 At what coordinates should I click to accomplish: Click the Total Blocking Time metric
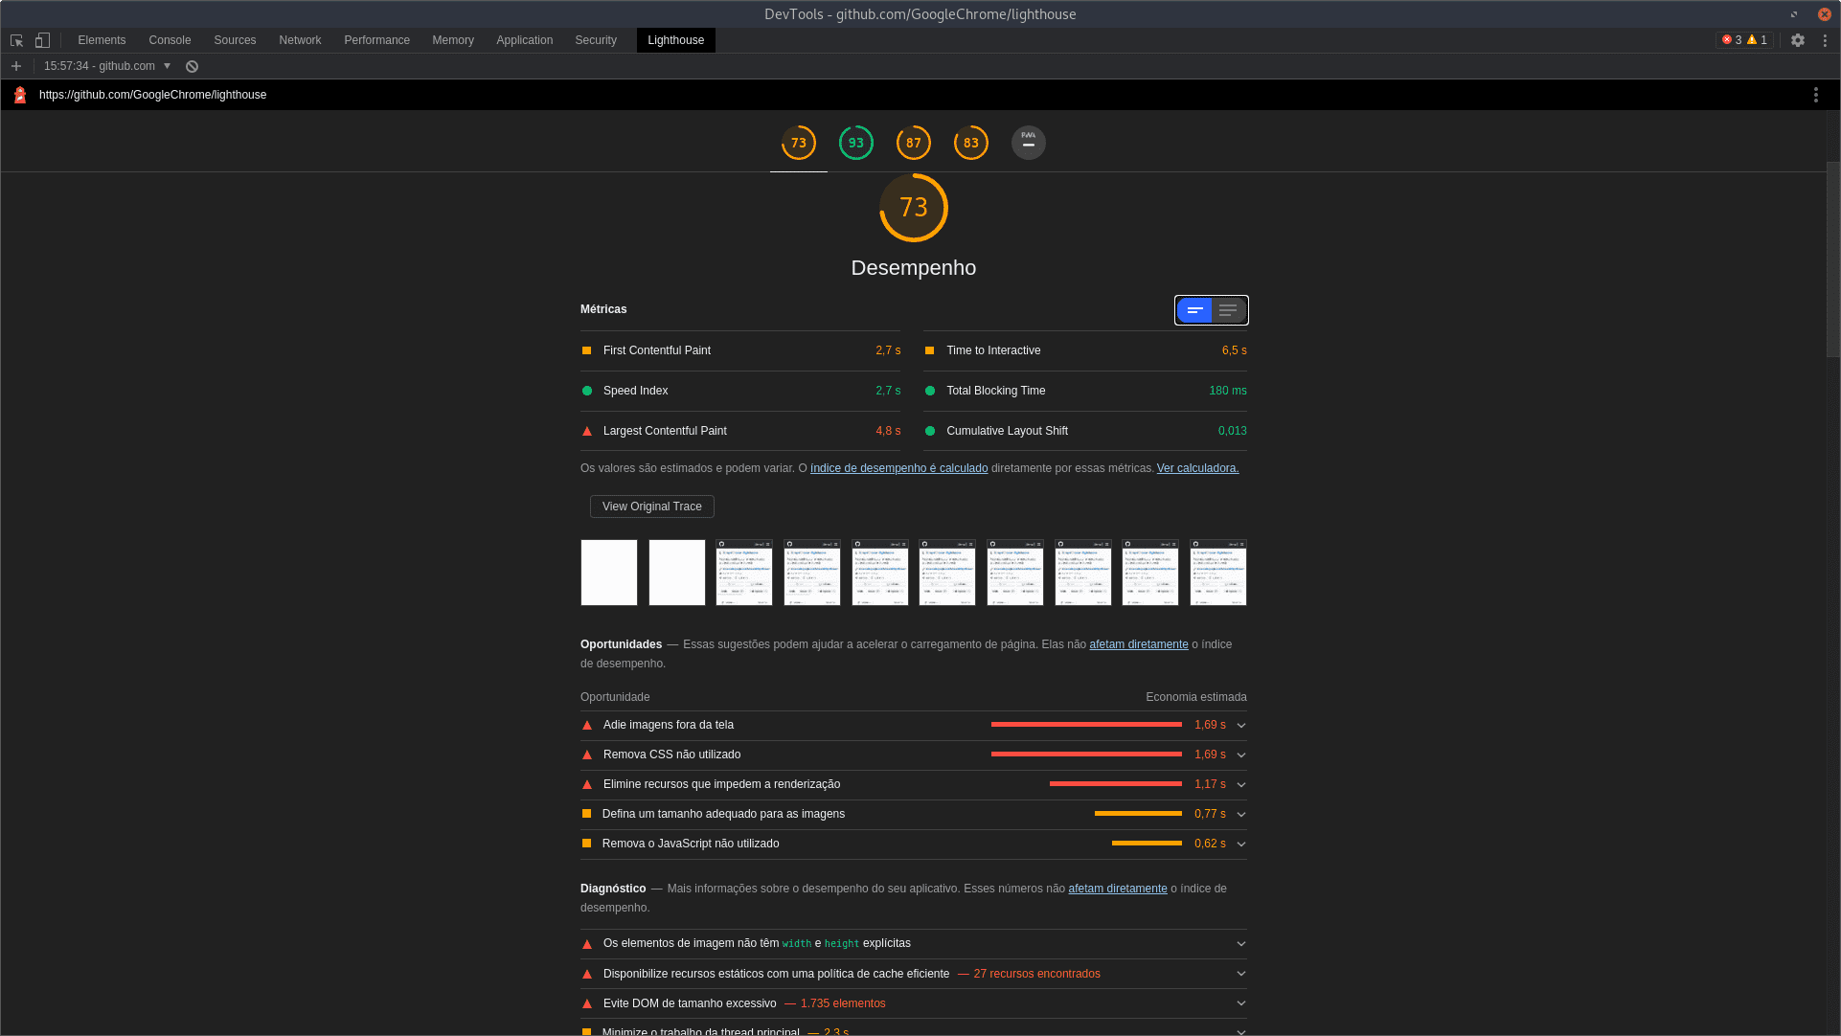click(x=1085, y=391)
